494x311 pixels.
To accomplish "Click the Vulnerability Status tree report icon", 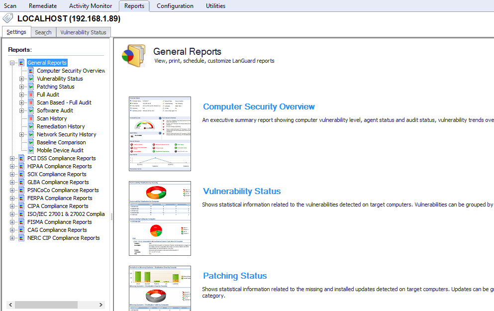I will click(x=31, y=79).
